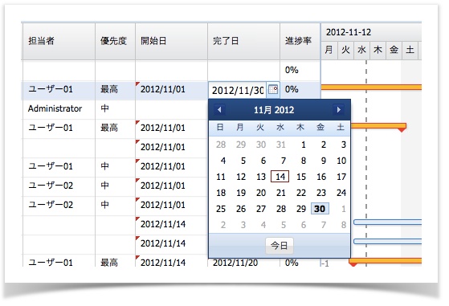
Task: Click the 完了日 column header
Action: pos(243,41)
